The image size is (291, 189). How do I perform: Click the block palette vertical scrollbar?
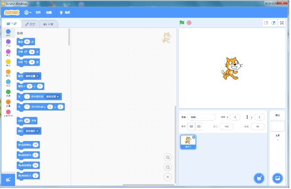pos(69,37)
